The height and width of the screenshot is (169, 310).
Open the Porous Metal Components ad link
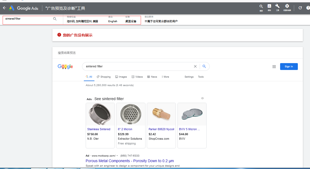click(130, 161)
